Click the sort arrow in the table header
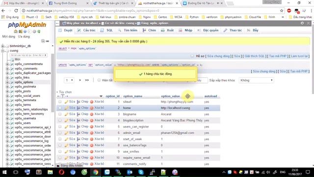The width and height of the screenshot is (314, 177). pos(101,96)
